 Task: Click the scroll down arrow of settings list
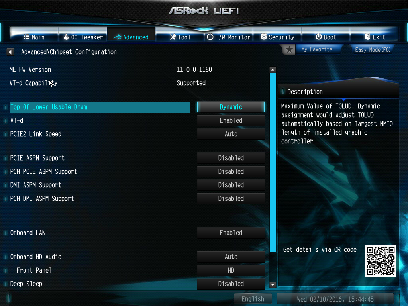click(273, 284)
